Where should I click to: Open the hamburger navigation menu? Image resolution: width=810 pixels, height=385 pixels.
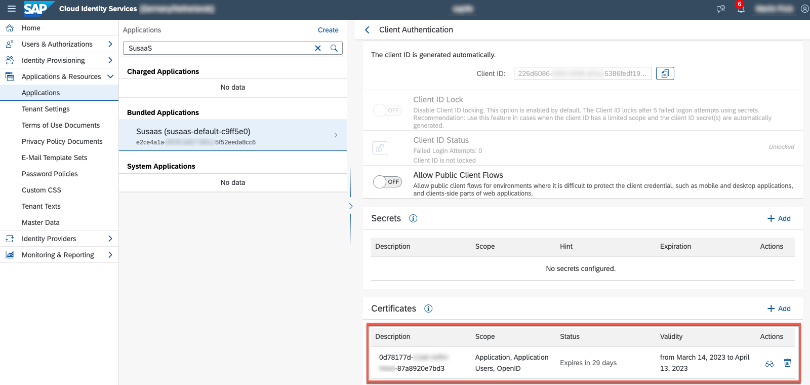[x=11, y=9]
